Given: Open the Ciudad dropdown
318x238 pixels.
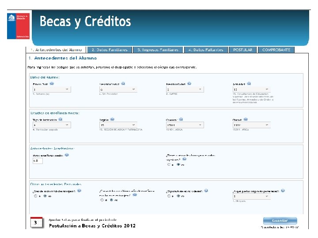Looking at the screenshot, I should click(252, 125).
